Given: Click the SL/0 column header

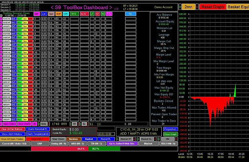Looking at the screenshot, I should (84, 14).
